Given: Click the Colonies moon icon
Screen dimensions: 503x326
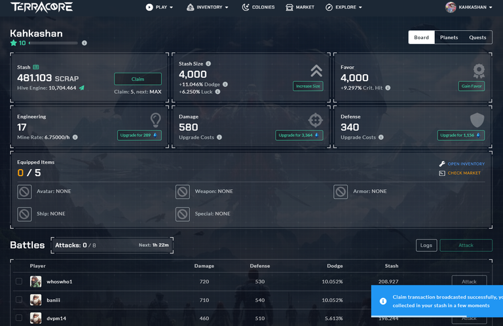Looking at the screenshot, I should click(246, 7).
